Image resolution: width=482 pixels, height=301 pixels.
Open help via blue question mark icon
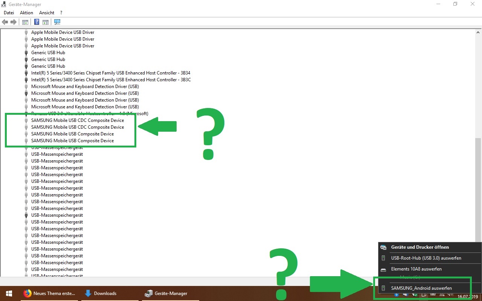[x=37, y=22]
